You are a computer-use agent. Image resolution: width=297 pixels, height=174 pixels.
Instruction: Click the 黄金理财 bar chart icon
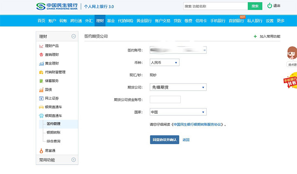(41, 63)
